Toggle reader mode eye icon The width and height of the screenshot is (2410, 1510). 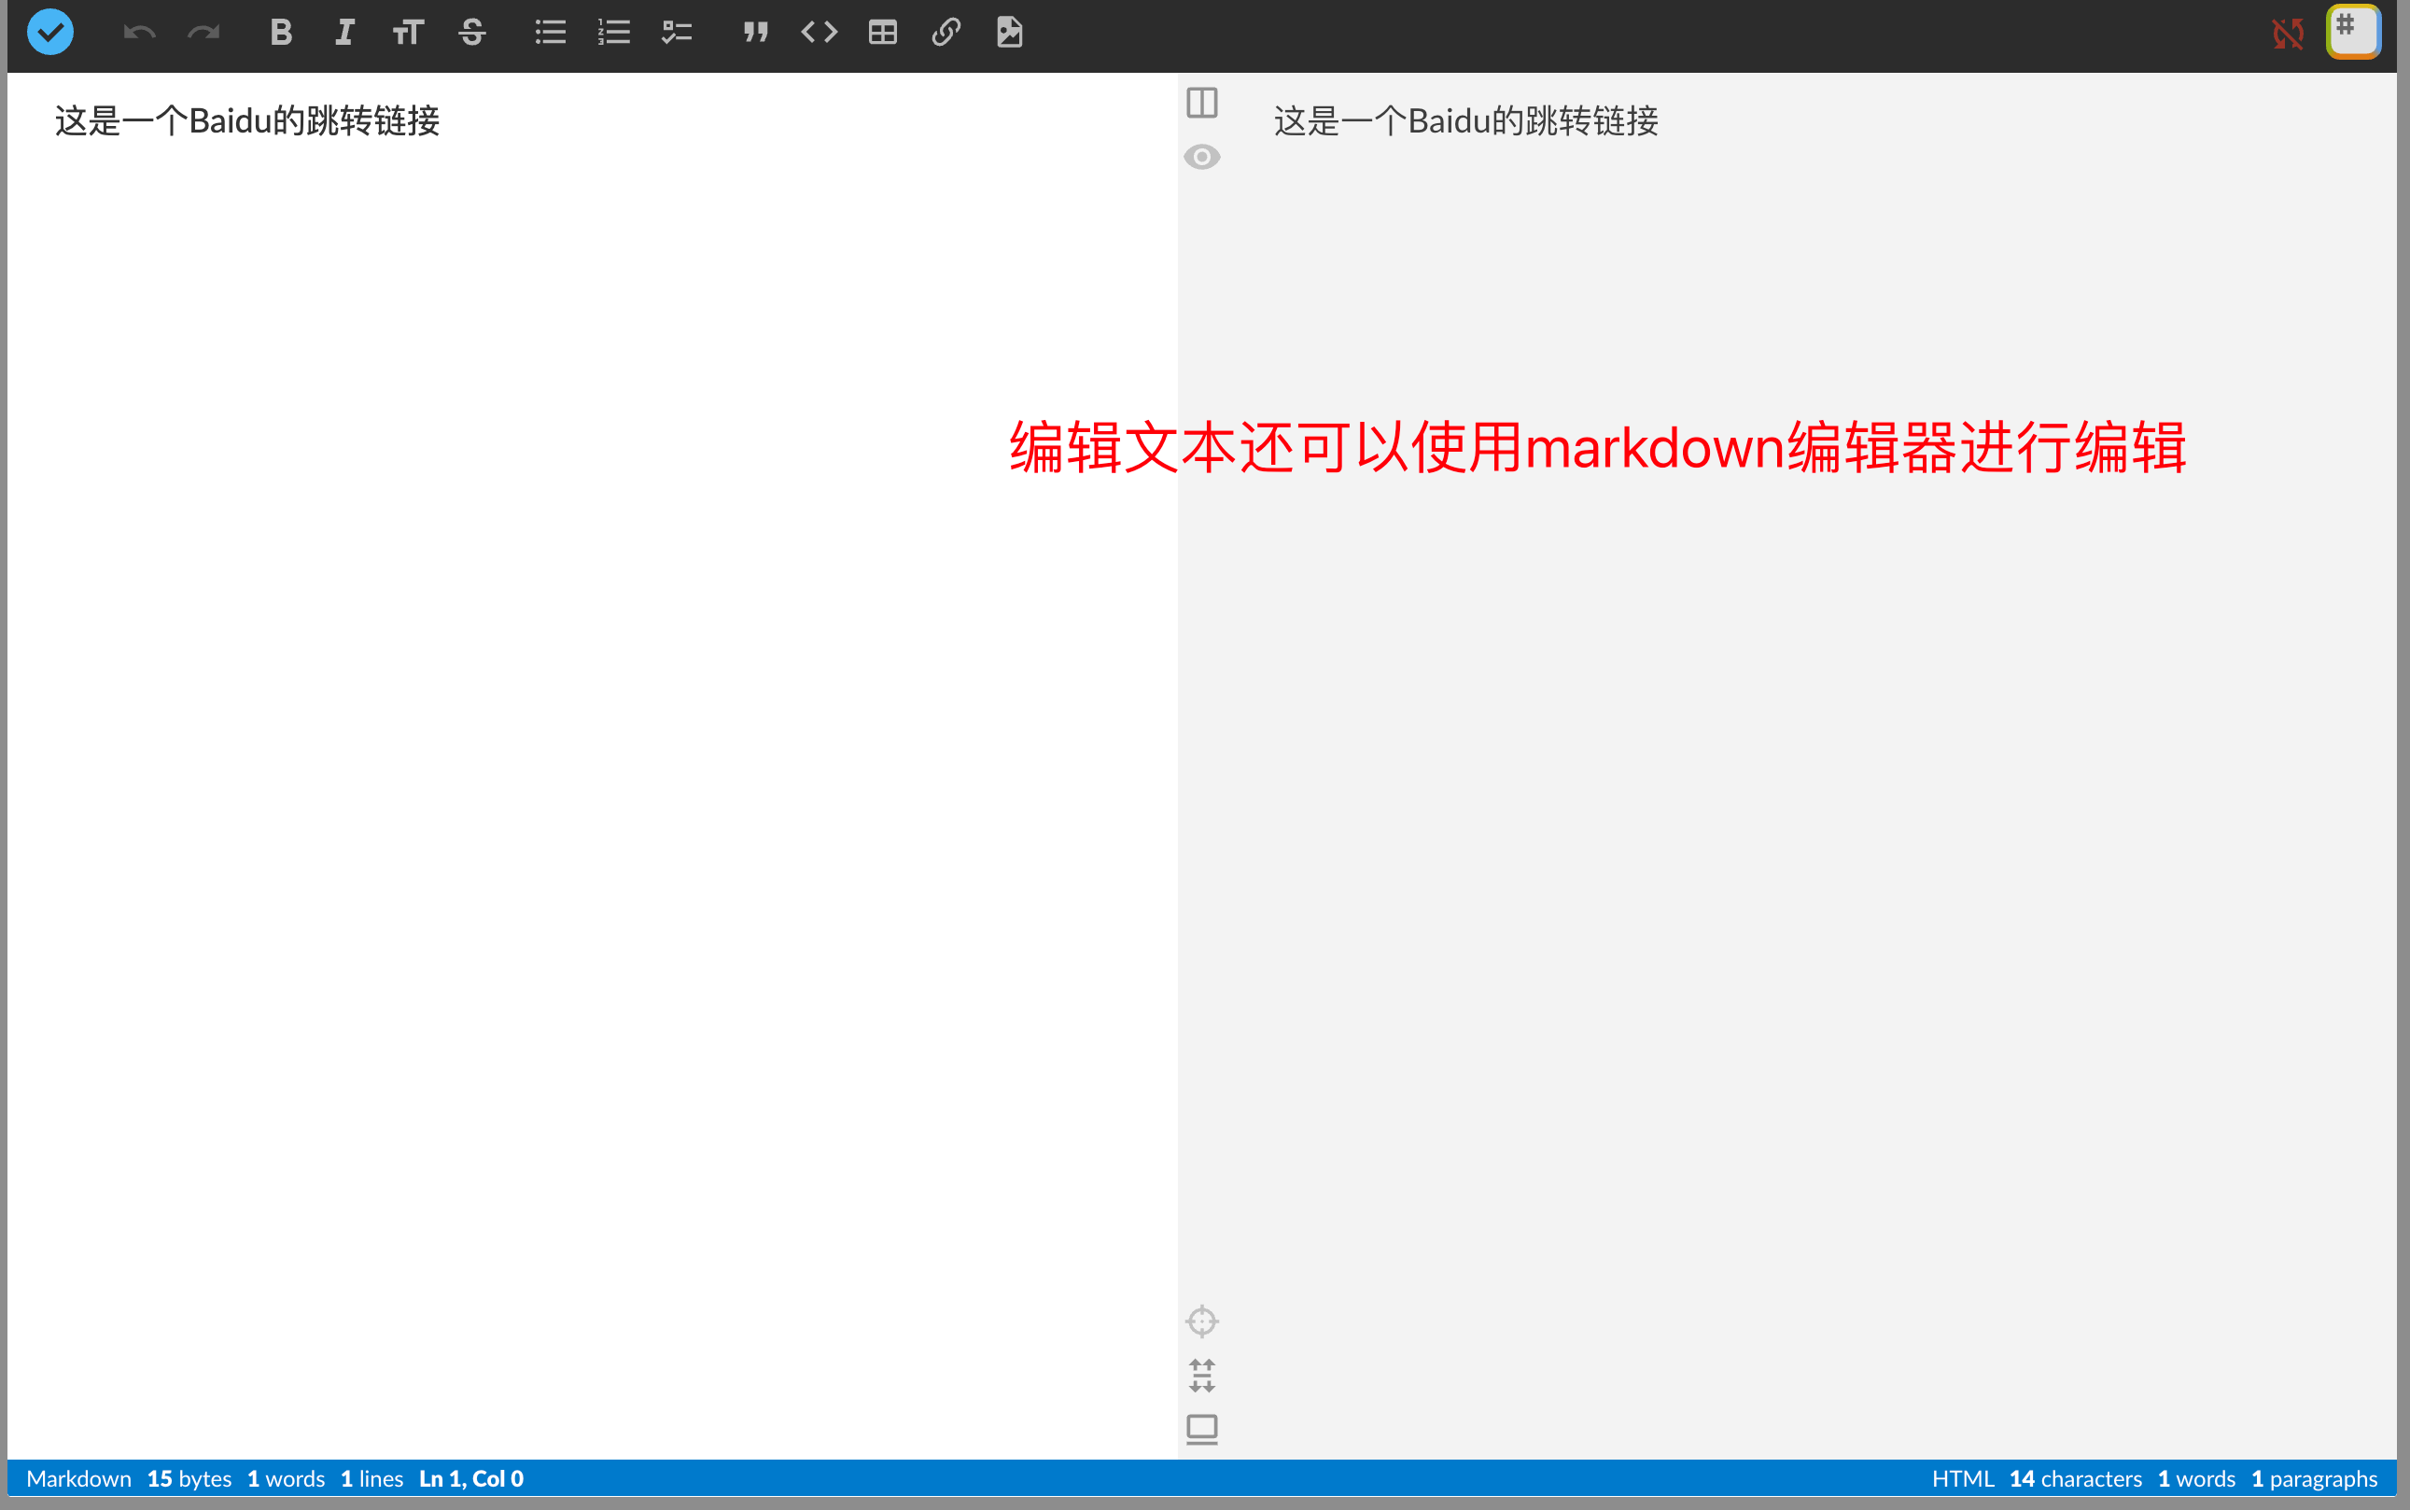coord(1201,157)
